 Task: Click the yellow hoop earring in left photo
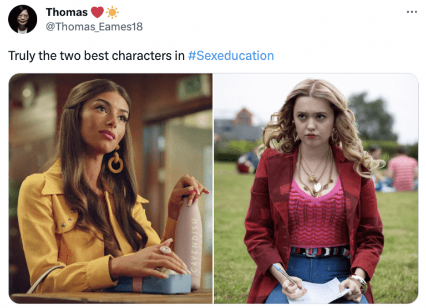coord(116,161)
